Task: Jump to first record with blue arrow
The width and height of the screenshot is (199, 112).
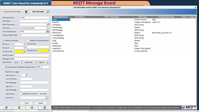Action: [x=6, y=108]
